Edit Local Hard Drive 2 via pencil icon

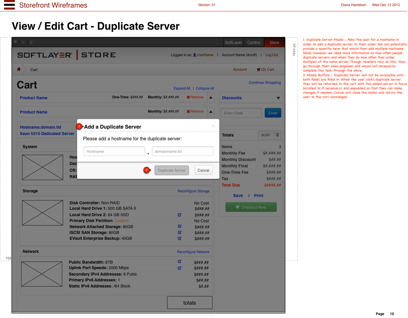[180, 215]
